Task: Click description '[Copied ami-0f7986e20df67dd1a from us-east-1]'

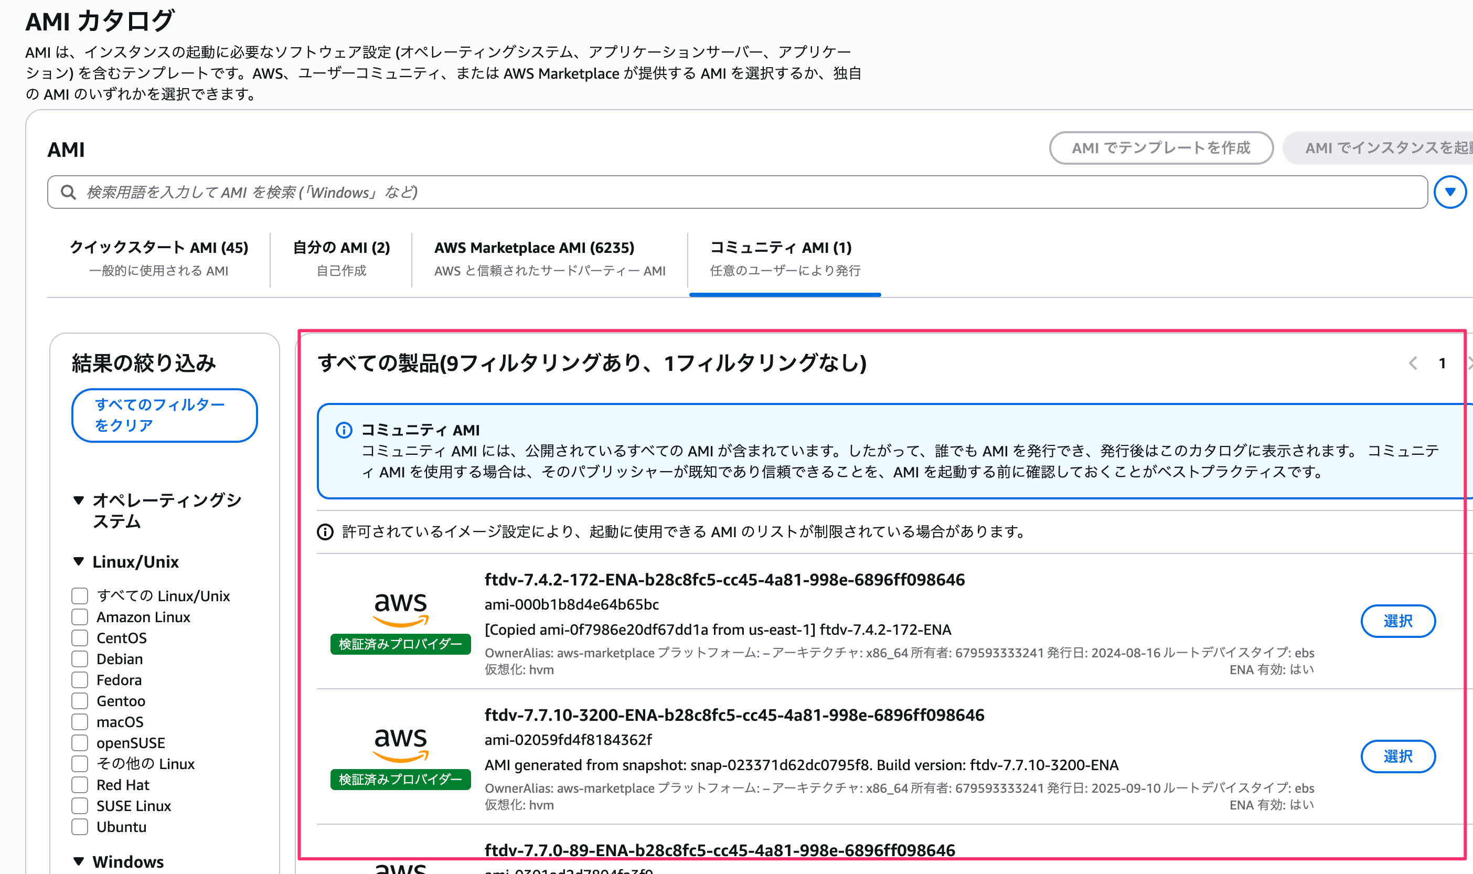Action: 650,630
